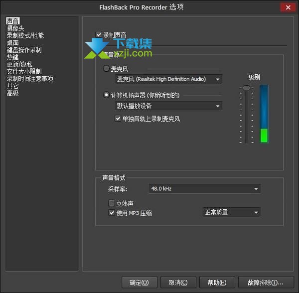299x293 pixels.
Task: Click the 故障排除(T)... button
Action: click(266, 283)
